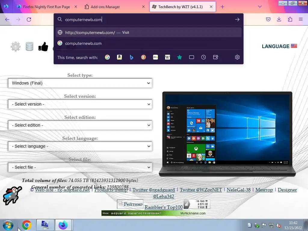Screen dimensions: 308x231
Task: Click the TechBench settings gear icon
Action: click(x=16, y=47)
